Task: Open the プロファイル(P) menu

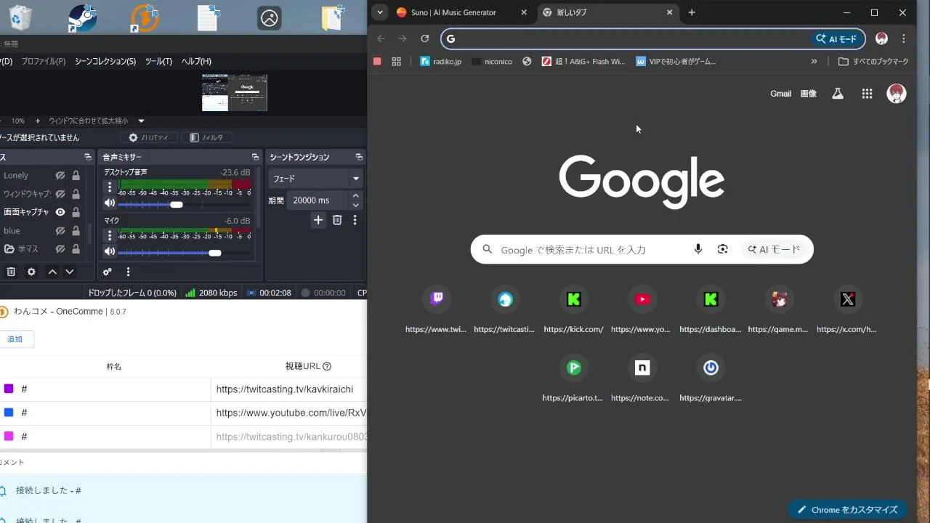Action: (44, 62)
